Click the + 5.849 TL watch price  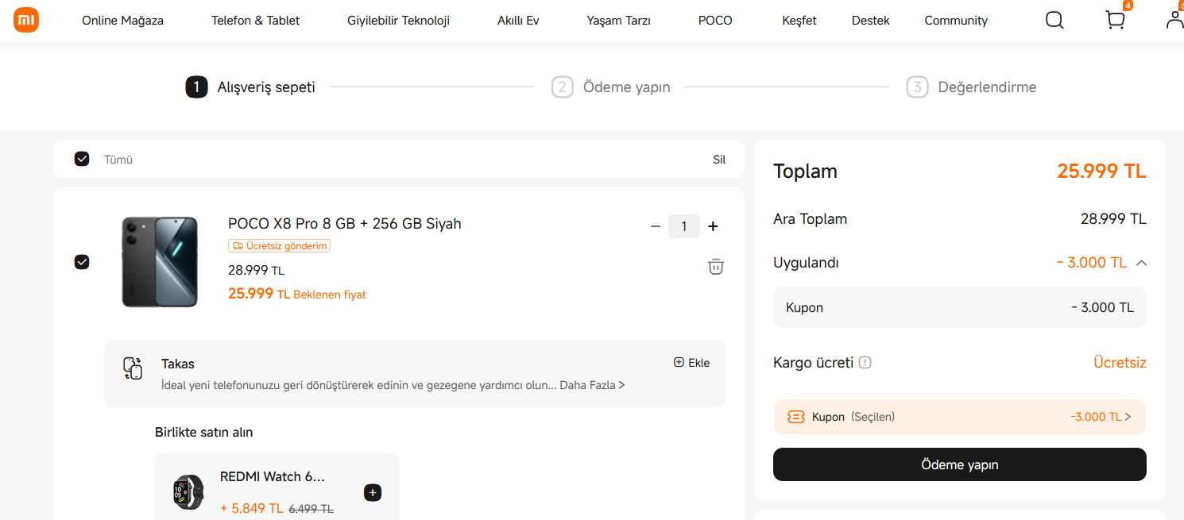pos(252,508)
